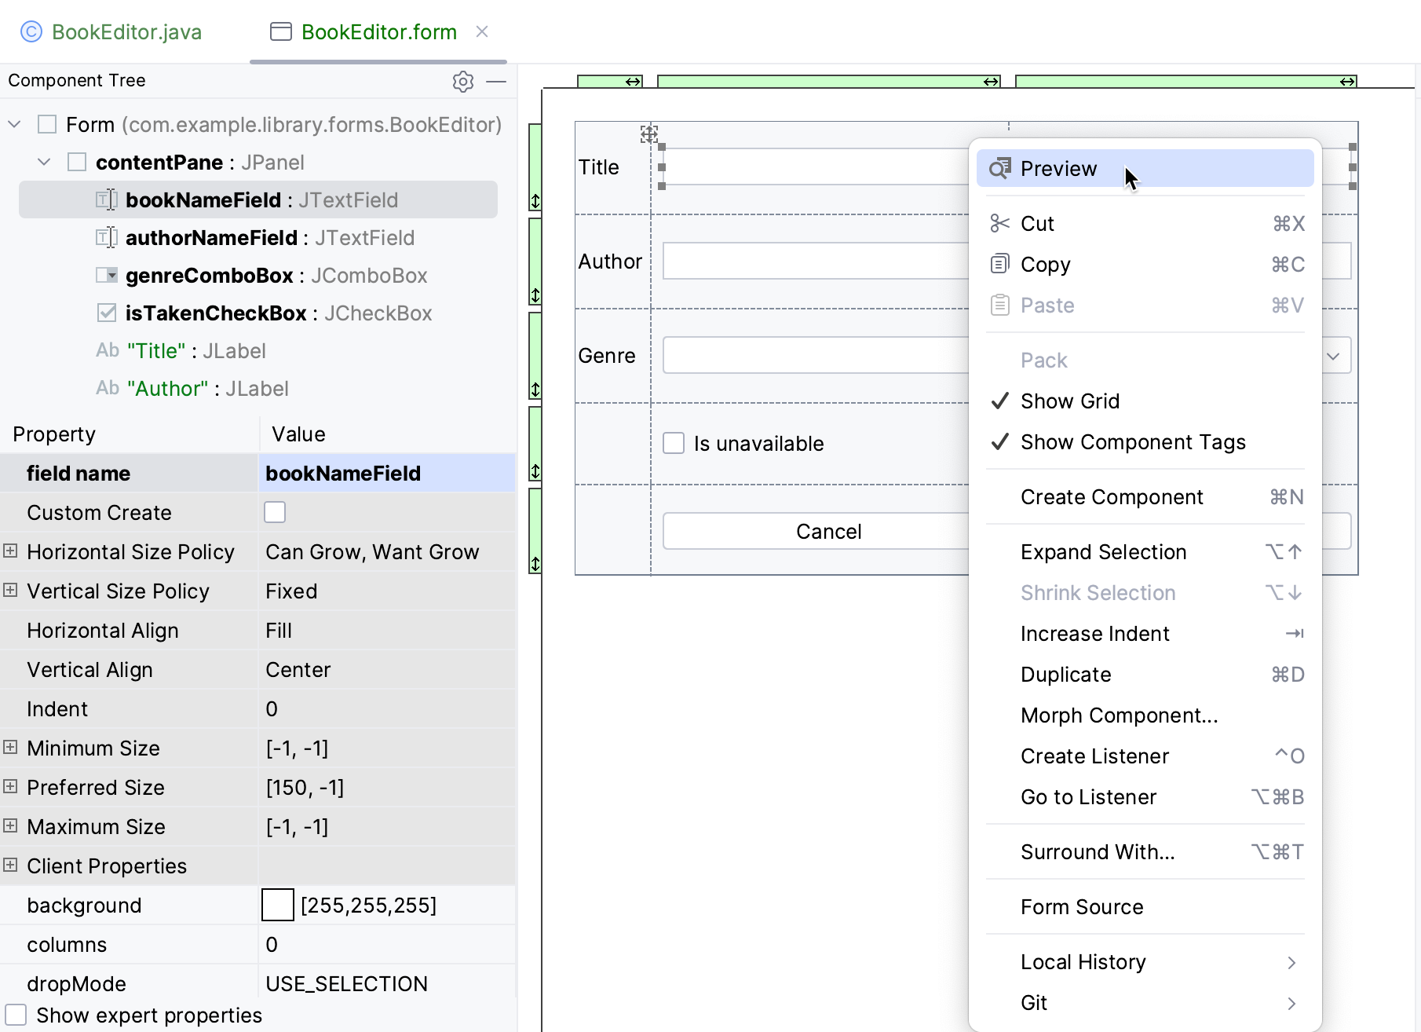The height and width of the screenshot is (1032, 1421).
Task: Click the scissors icon next to Cut
Action: point(1000,223)
